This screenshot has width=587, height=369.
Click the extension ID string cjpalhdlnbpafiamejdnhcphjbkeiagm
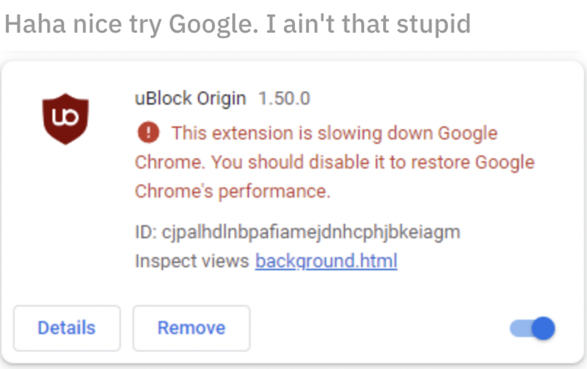tap(311, 233)
